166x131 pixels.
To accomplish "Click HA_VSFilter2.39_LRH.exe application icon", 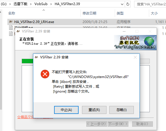I will pos(11,22).
